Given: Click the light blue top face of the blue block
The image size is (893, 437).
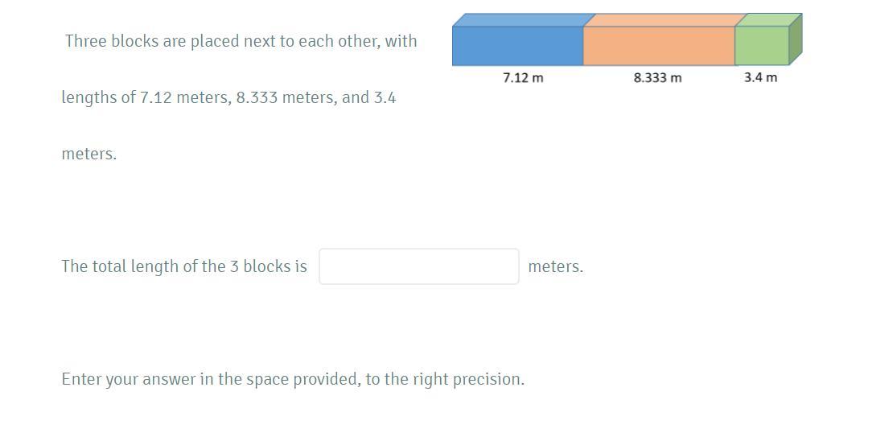Looking at the screenshot, I should pos(524,20).
